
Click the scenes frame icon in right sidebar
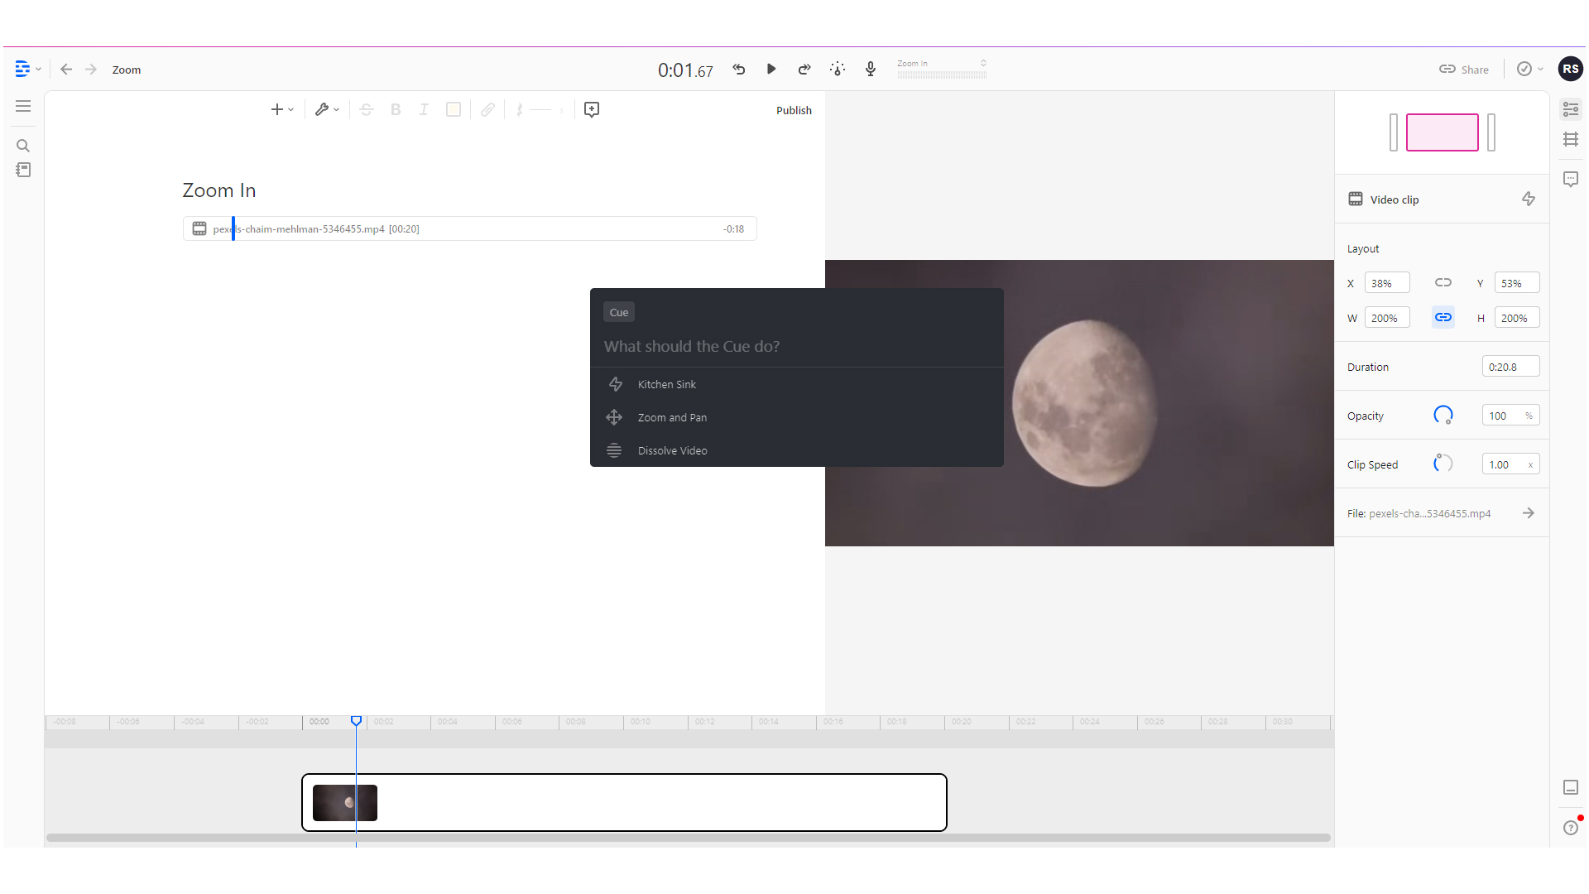pos(1570,139)
